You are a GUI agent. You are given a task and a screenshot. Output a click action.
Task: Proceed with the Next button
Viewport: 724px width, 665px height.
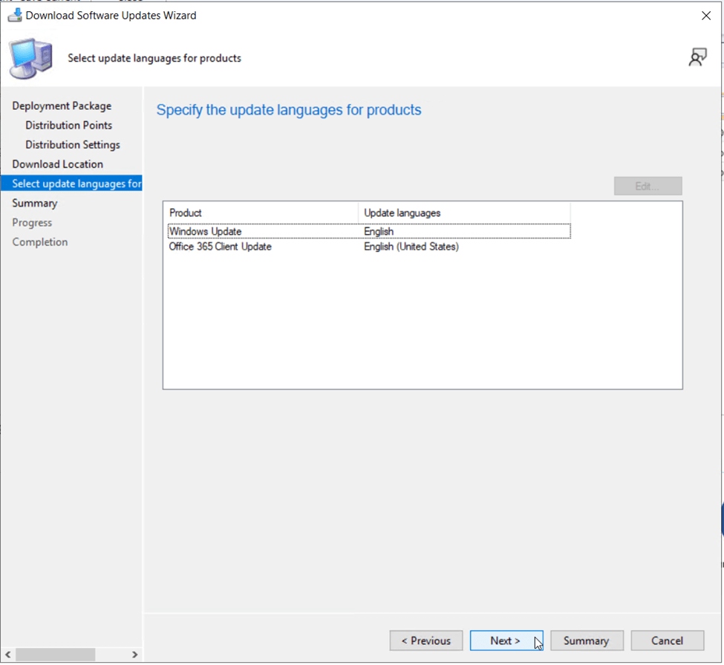click(x=506, y=640)
